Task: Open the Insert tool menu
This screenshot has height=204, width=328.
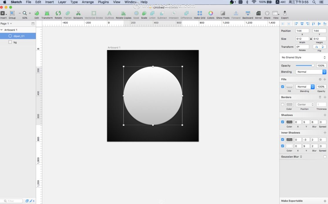Action: 3,13
